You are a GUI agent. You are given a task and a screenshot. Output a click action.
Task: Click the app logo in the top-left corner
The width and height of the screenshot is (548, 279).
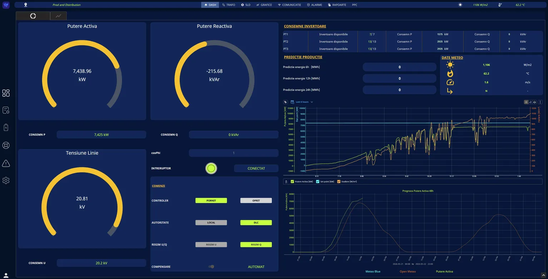(6, 5)
